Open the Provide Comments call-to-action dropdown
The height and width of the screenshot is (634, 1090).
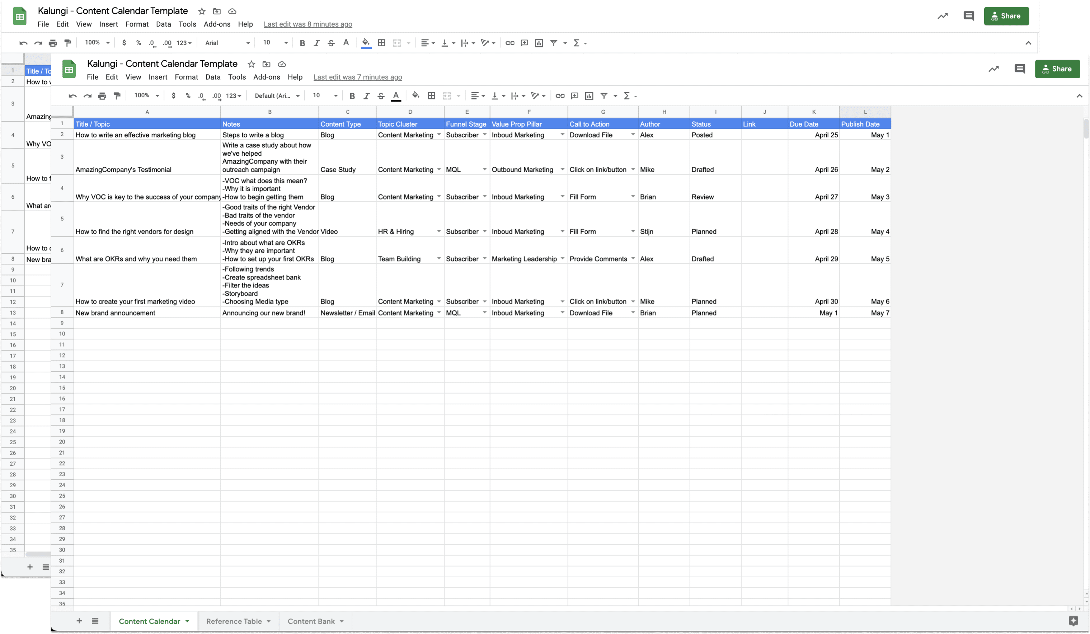[633, 259]
